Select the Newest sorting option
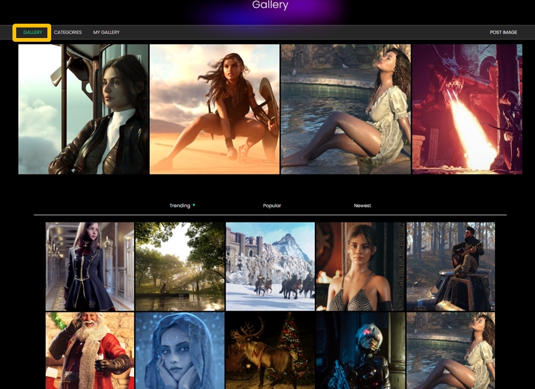The height and width of the screenshot is (389, 535). (x=362, y=206)
